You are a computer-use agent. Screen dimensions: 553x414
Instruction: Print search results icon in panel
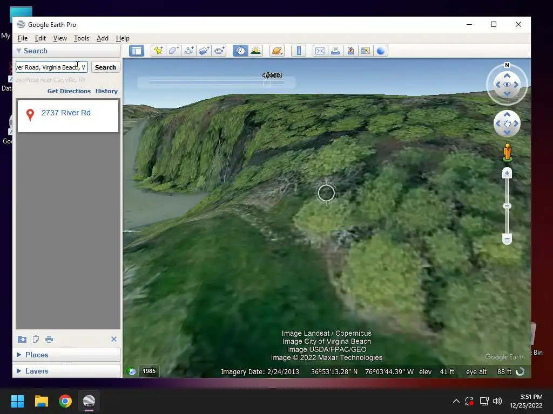coord(49,340)
